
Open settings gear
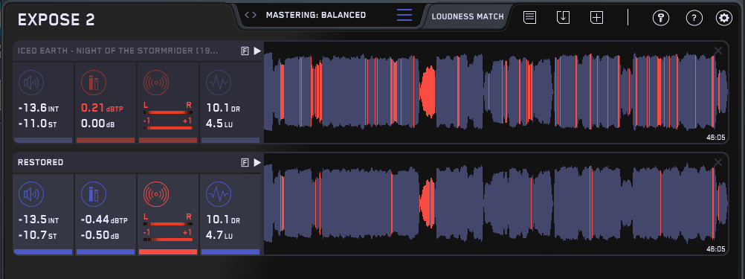(x=724, y=18)
